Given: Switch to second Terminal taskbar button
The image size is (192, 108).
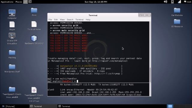Looking at the screenshot, I should (x=71, y=106).
